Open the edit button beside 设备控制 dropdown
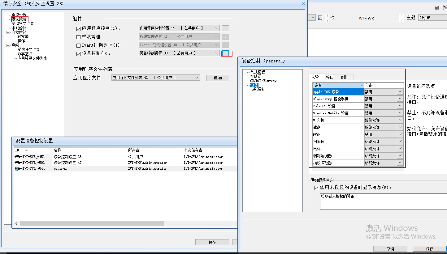 (x=226, y=53)
